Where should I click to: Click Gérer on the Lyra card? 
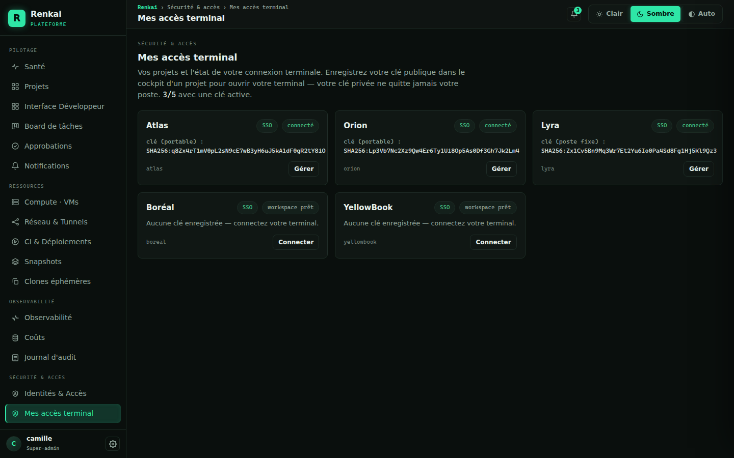[699, 169]
